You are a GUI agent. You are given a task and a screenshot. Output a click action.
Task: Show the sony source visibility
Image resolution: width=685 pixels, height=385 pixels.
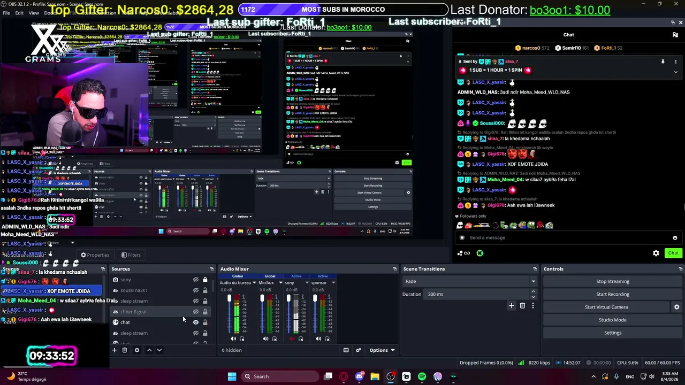point(196,280)
